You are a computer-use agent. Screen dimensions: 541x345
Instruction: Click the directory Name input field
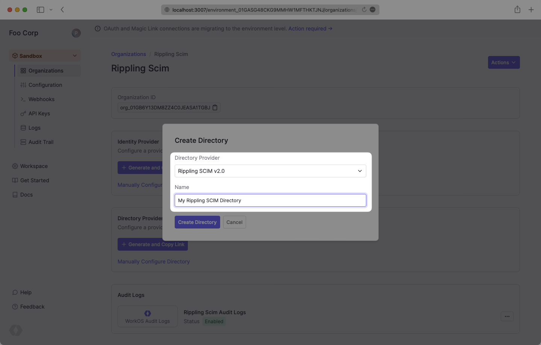point(270,200)
